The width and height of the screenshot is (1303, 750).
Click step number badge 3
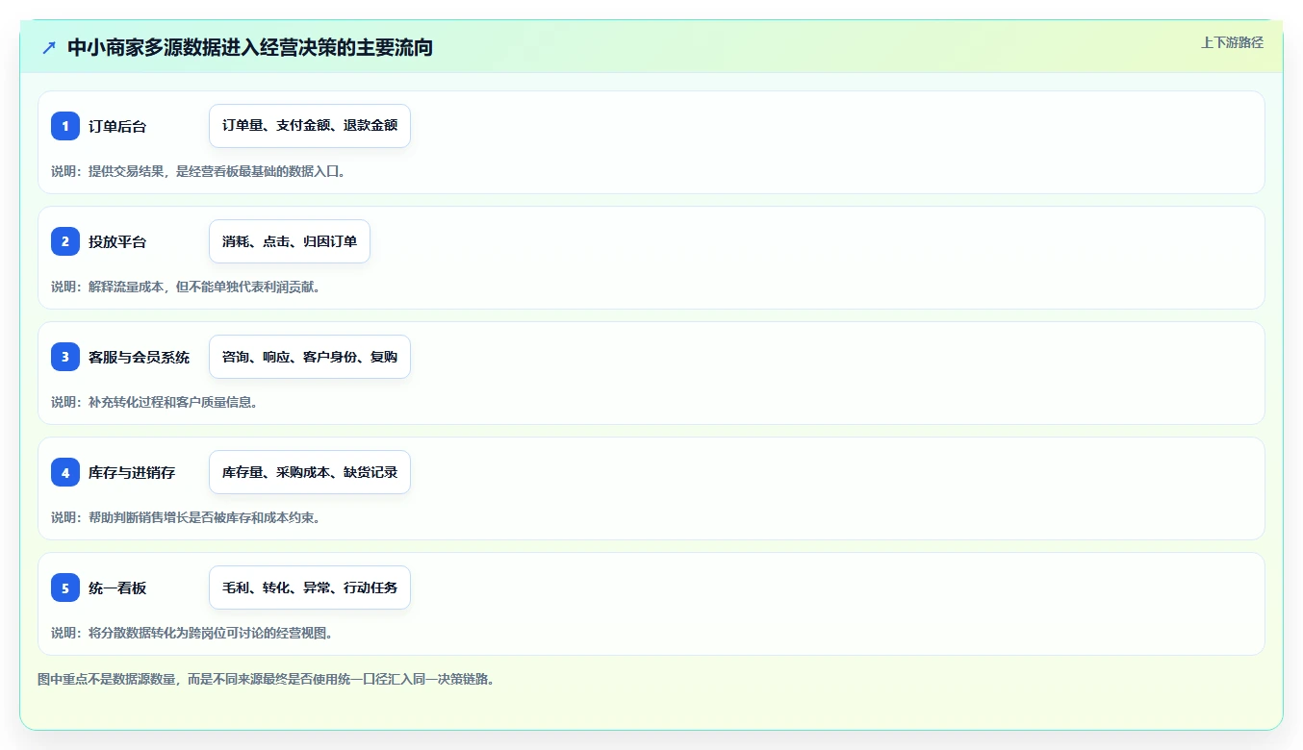(x=65, y=357)
